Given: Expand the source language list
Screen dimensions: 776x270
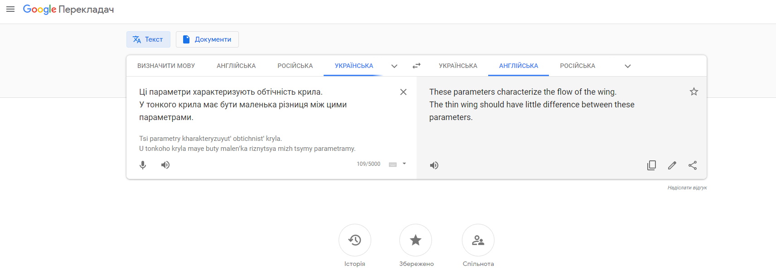Looking at the screenshot, I should click(x=394, y=66).
